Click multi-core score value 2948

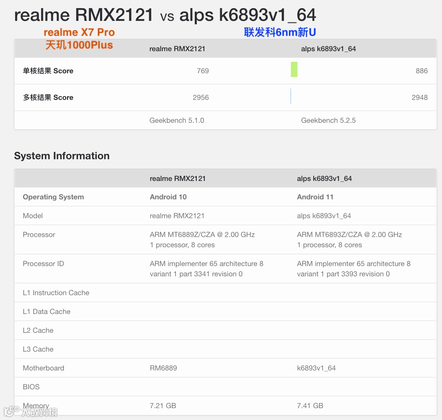(420, 97)
